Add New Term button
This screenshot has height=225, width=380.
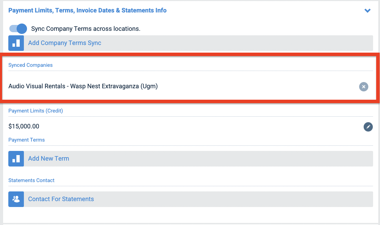(190, 159)
